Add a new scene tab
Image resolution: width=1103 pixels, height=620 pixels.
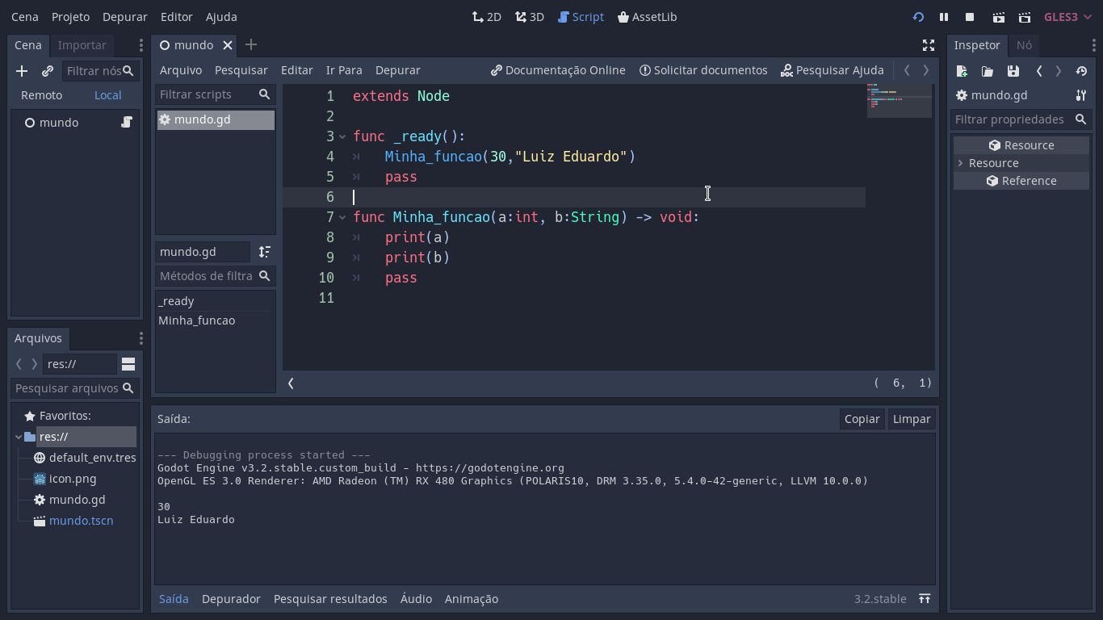[x=250, y=45]
